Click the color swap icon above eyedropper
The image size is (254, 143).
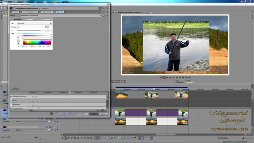point(18,41)
